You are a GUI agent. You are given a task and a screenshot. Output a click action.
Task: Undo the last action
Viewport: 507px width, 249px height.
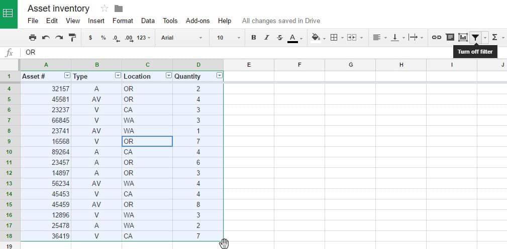point(46,38)
